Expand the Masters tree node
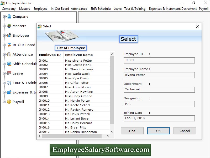 (4, 26)
